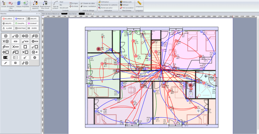Select the ECLAIRAGE symbol category

8,19
